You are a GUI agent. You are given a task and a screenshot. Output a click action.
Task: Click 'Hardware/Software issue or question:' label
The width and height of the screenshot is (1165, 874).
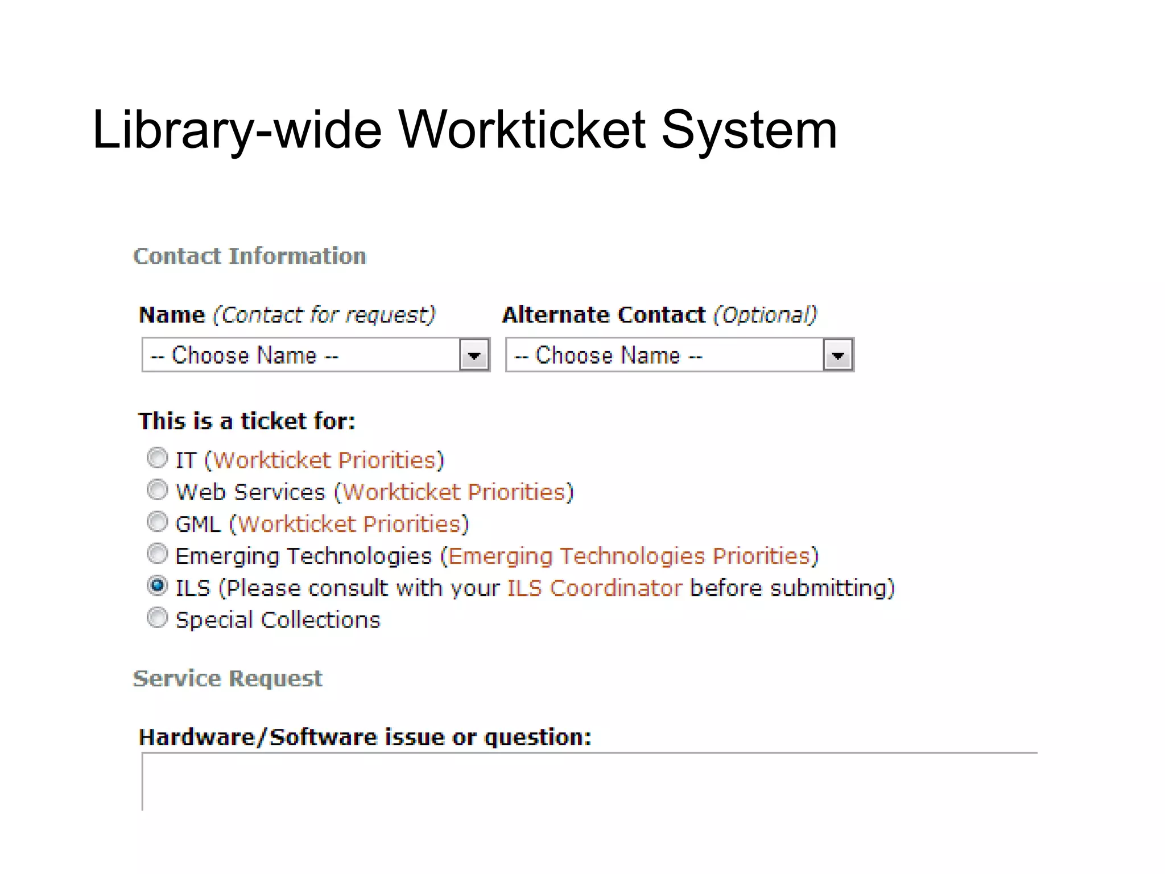[x=365, y=737]
